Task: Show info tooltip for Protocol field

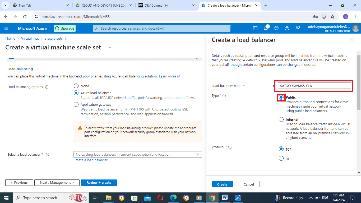Action: coord(230,147)
